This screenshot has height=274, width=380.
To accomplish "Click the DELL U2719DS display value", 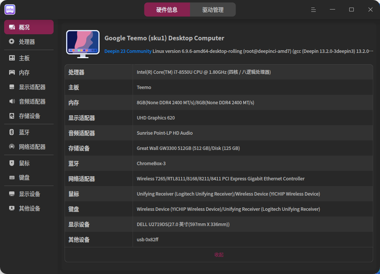I will tap(183, 225).
